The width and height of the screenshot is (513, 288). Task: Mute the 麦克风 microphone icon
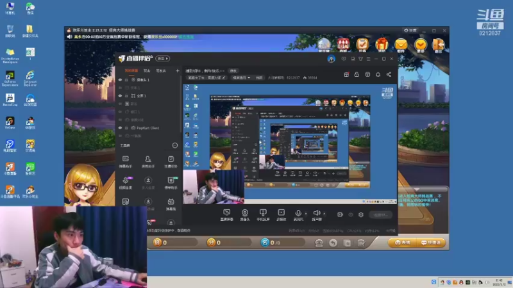click(298, 214)
